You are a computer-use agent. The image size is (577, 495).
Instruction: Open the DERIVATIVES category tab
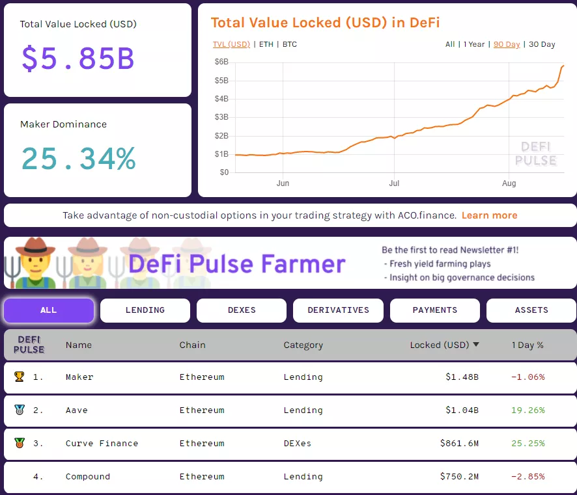(338, 310)
